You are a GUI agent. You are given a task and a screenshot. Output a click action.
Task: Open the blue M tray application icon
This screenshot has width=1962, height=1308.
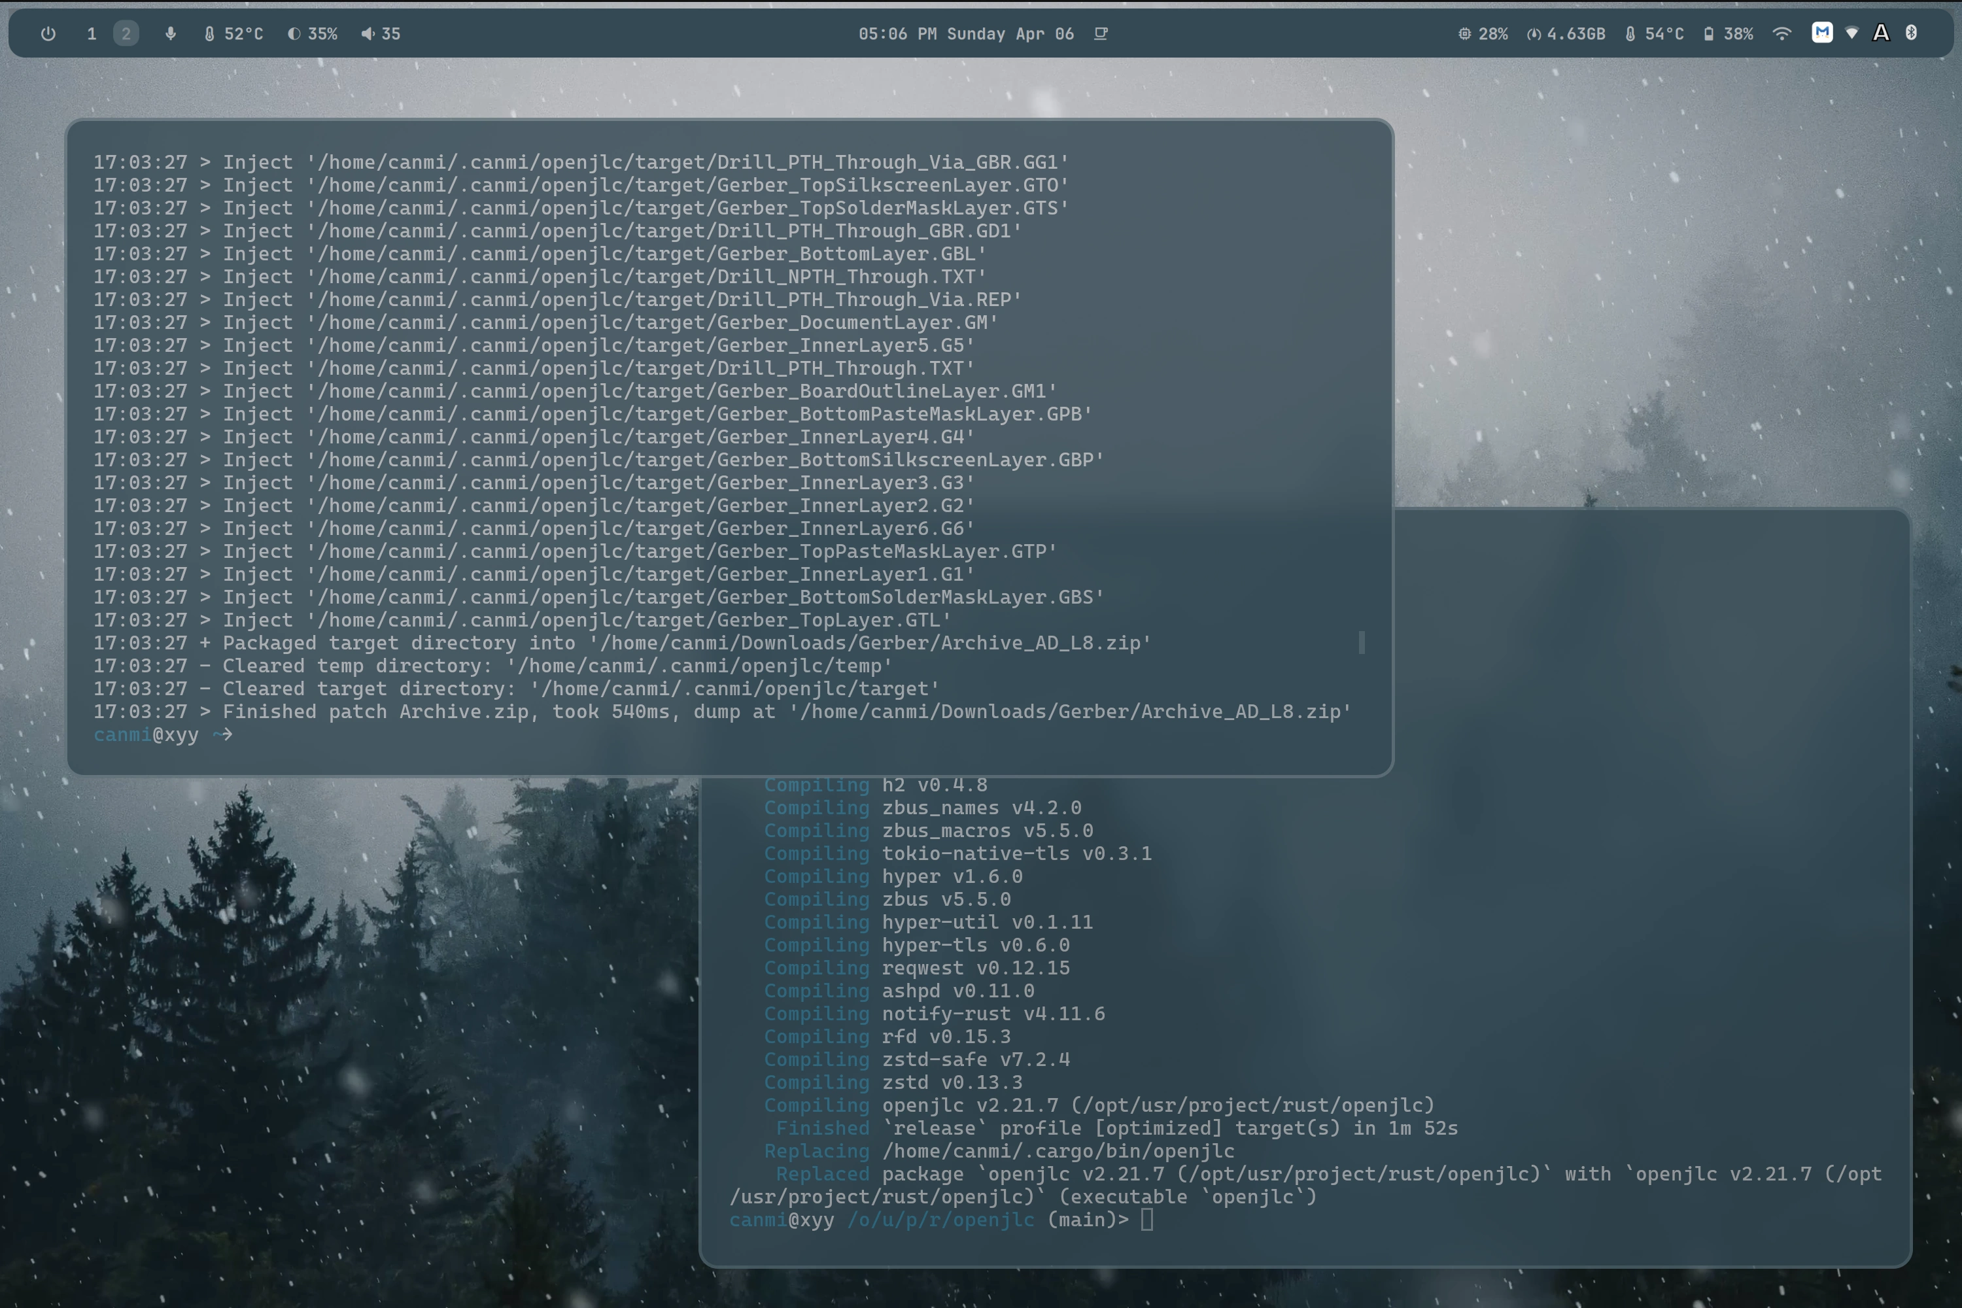click(x=1823, y=33)
